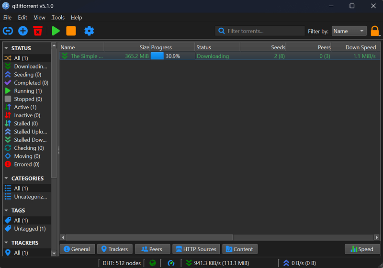The width and height of the screenshot is (383, 268).
Task: Sort torrents by the Size column header
Action: point(127,47)
